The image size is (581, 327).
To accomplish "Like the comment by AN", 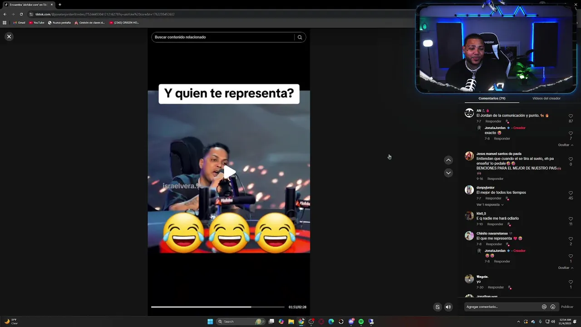I will pos(571,116).
